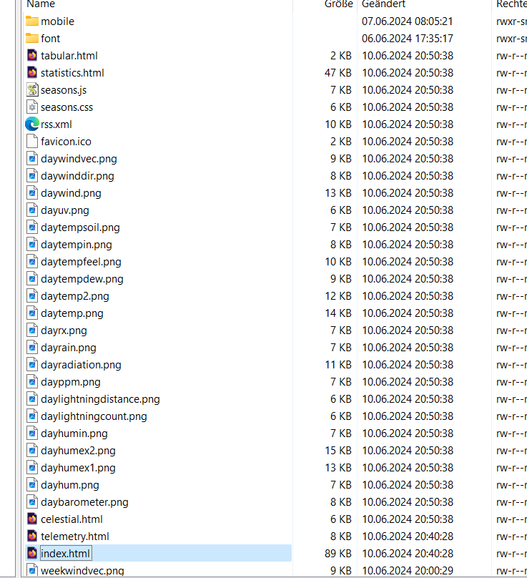
Task: Select the daybarometer.png file name
Action: [x=84, y=502]
